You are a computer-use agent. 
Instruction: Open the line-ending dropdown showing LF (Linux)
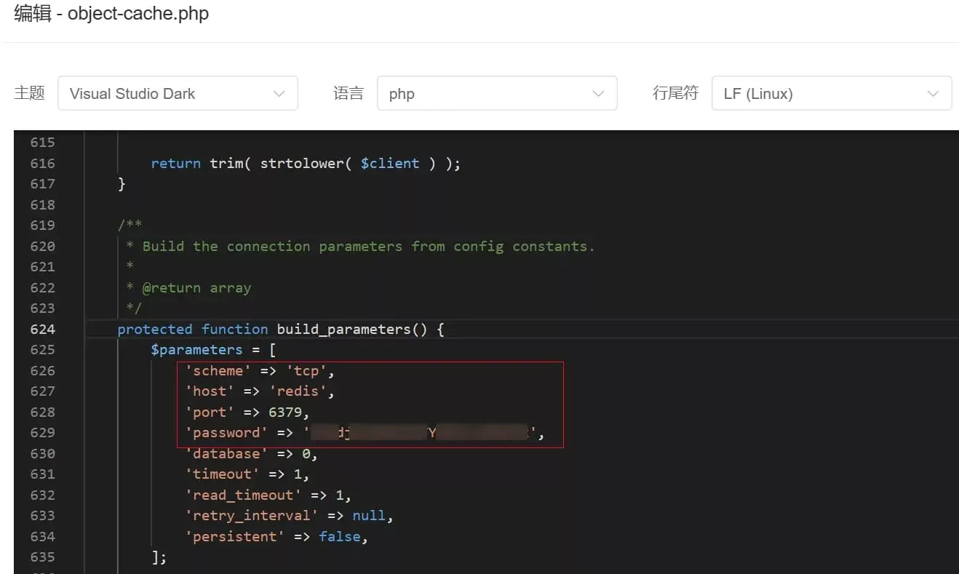pos(832,93)
